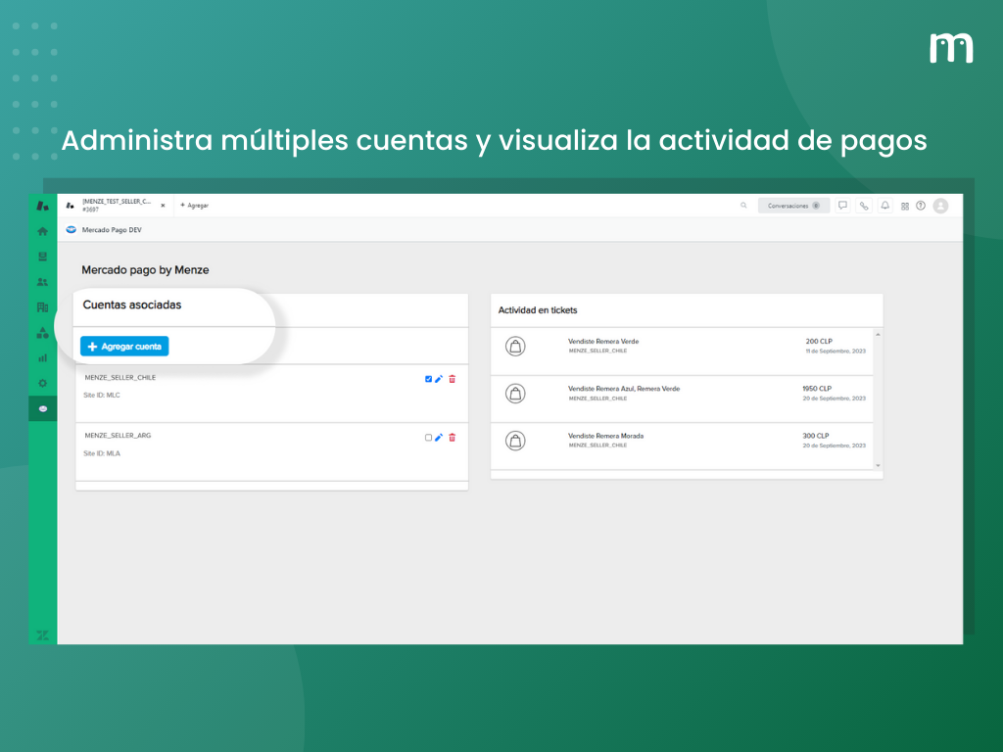The image size is (1003, 752).
Task: Click bag icon for Remera Azul sale
Action: pyautogui.click(x=515, y=394)
